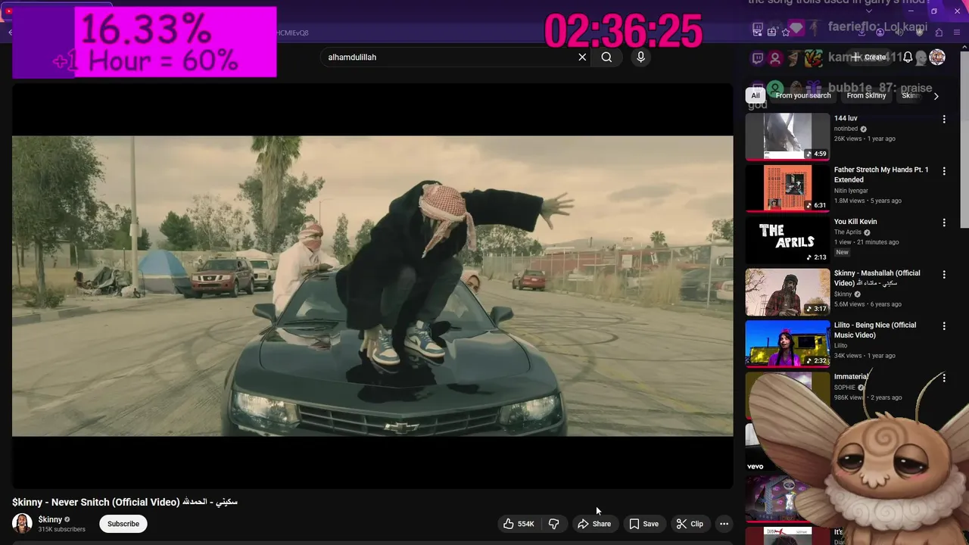Click the Clip scissors button
This screenshot has width=969, height=545.
point(690,524)
